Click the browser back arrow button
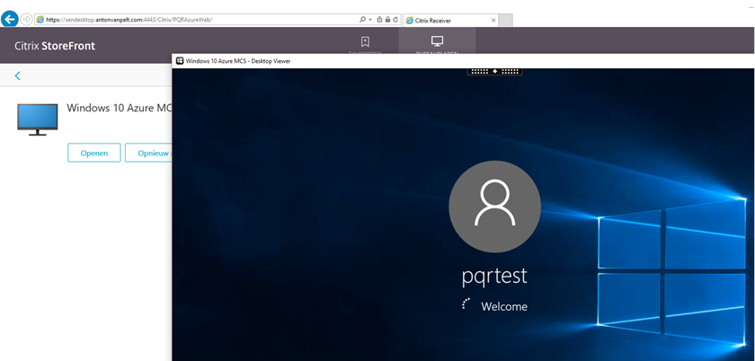 (10, 19)
